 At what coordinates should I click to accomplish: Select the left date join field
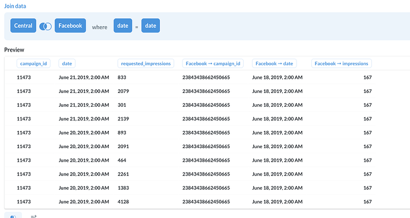122,25
